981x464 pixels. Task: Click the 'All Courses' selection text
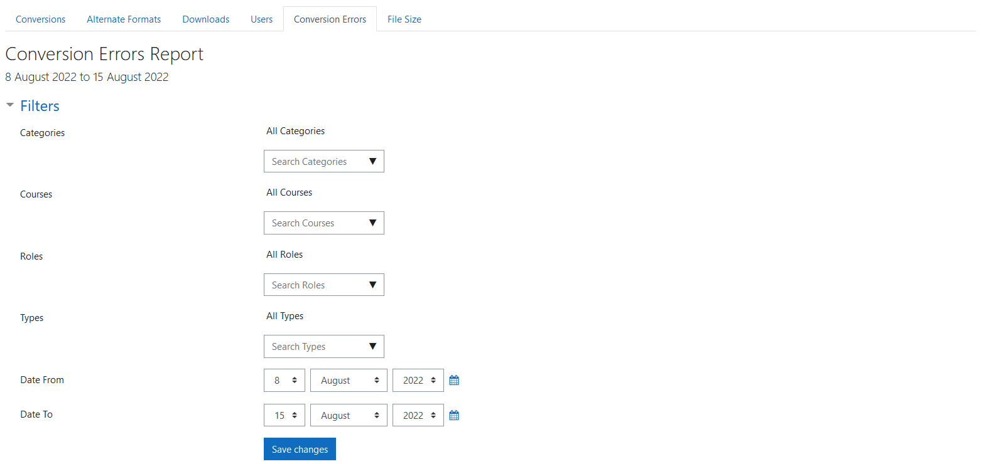click(x=289, y=192)
